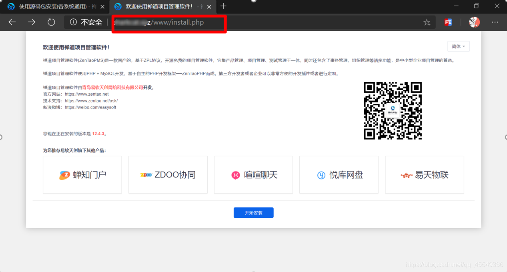Open site info via the 不安全 indicator

coord(86,22)
